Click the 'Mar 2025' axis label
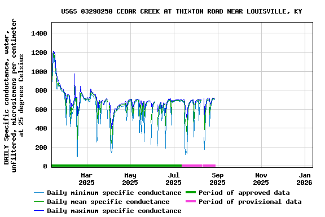This screenshot has height=217, width=325. tap(86, 179)
